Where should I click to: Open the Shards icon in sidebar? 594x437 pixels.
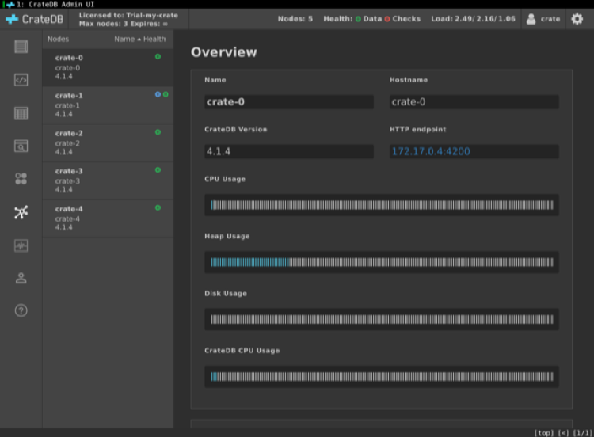pyautogui.click(x=21, y=179)
